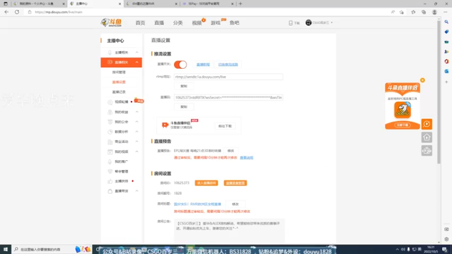Click 前往下载 in the 直播伴侣 card

coord(225,126)
